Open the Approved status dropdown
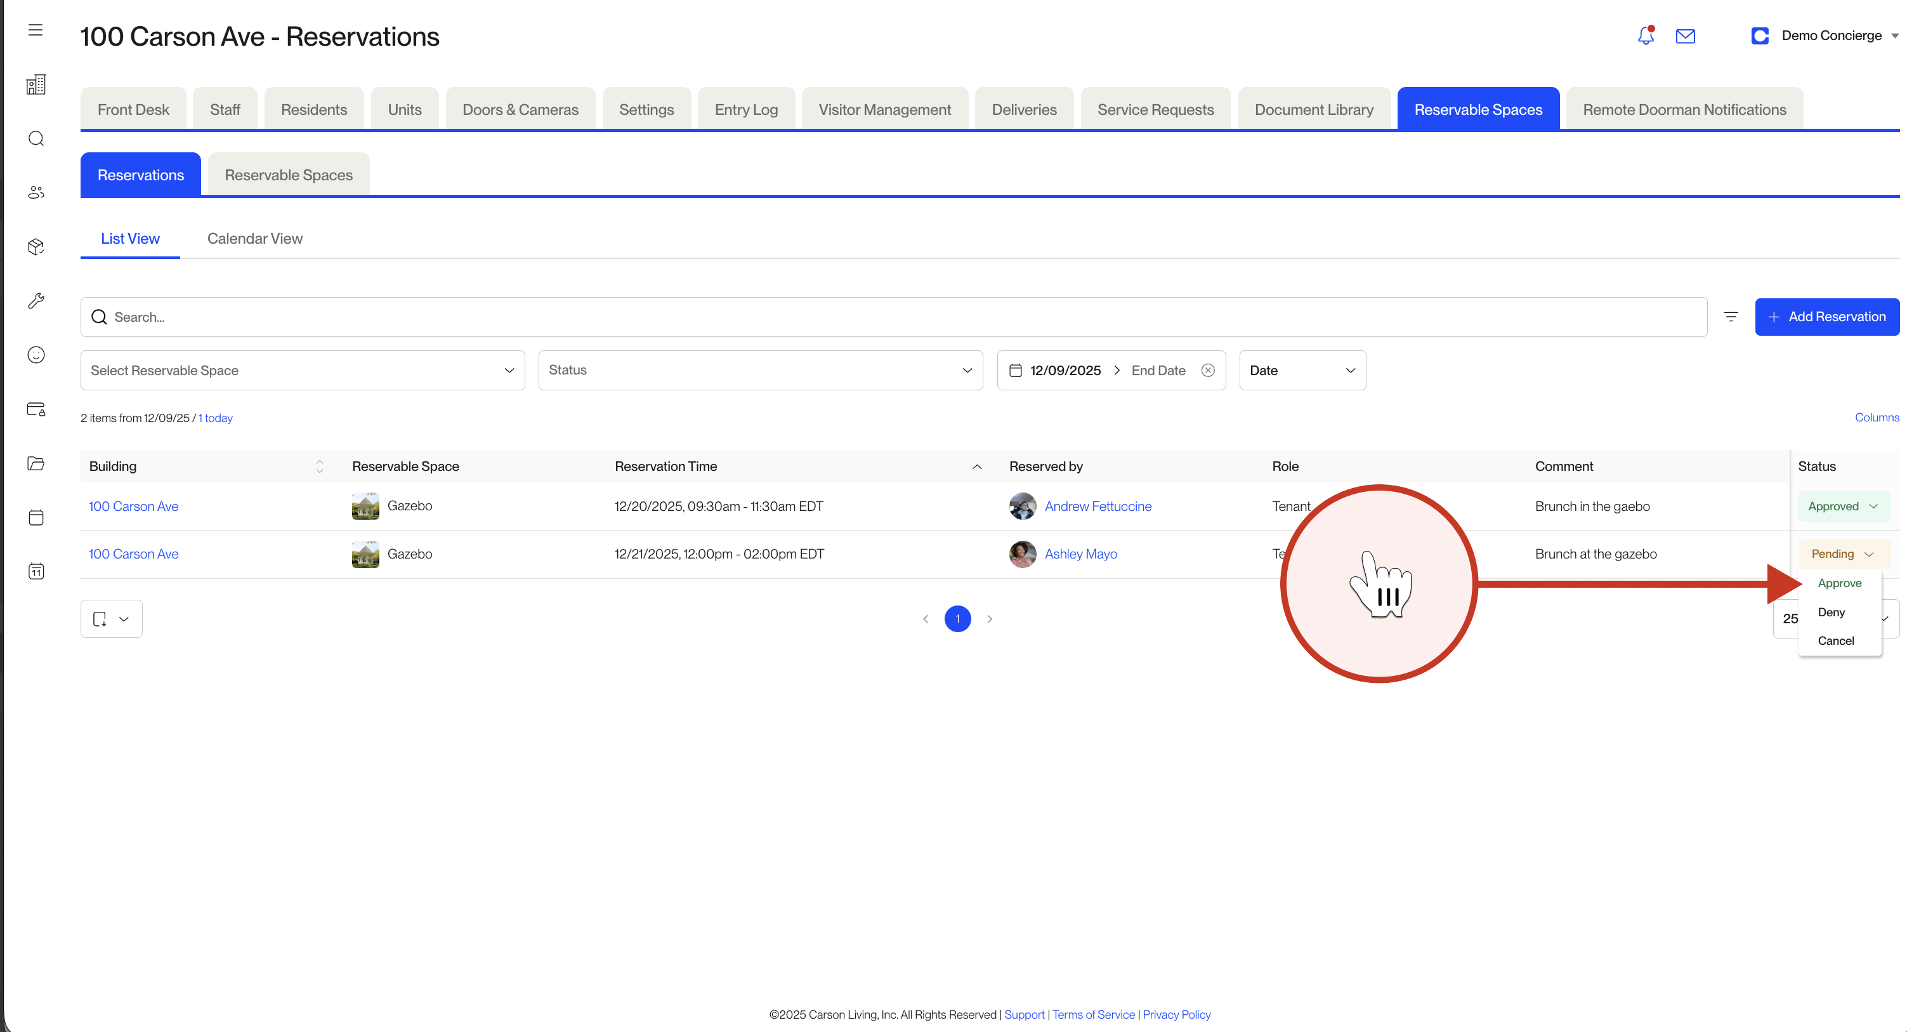 (1842, 506)
